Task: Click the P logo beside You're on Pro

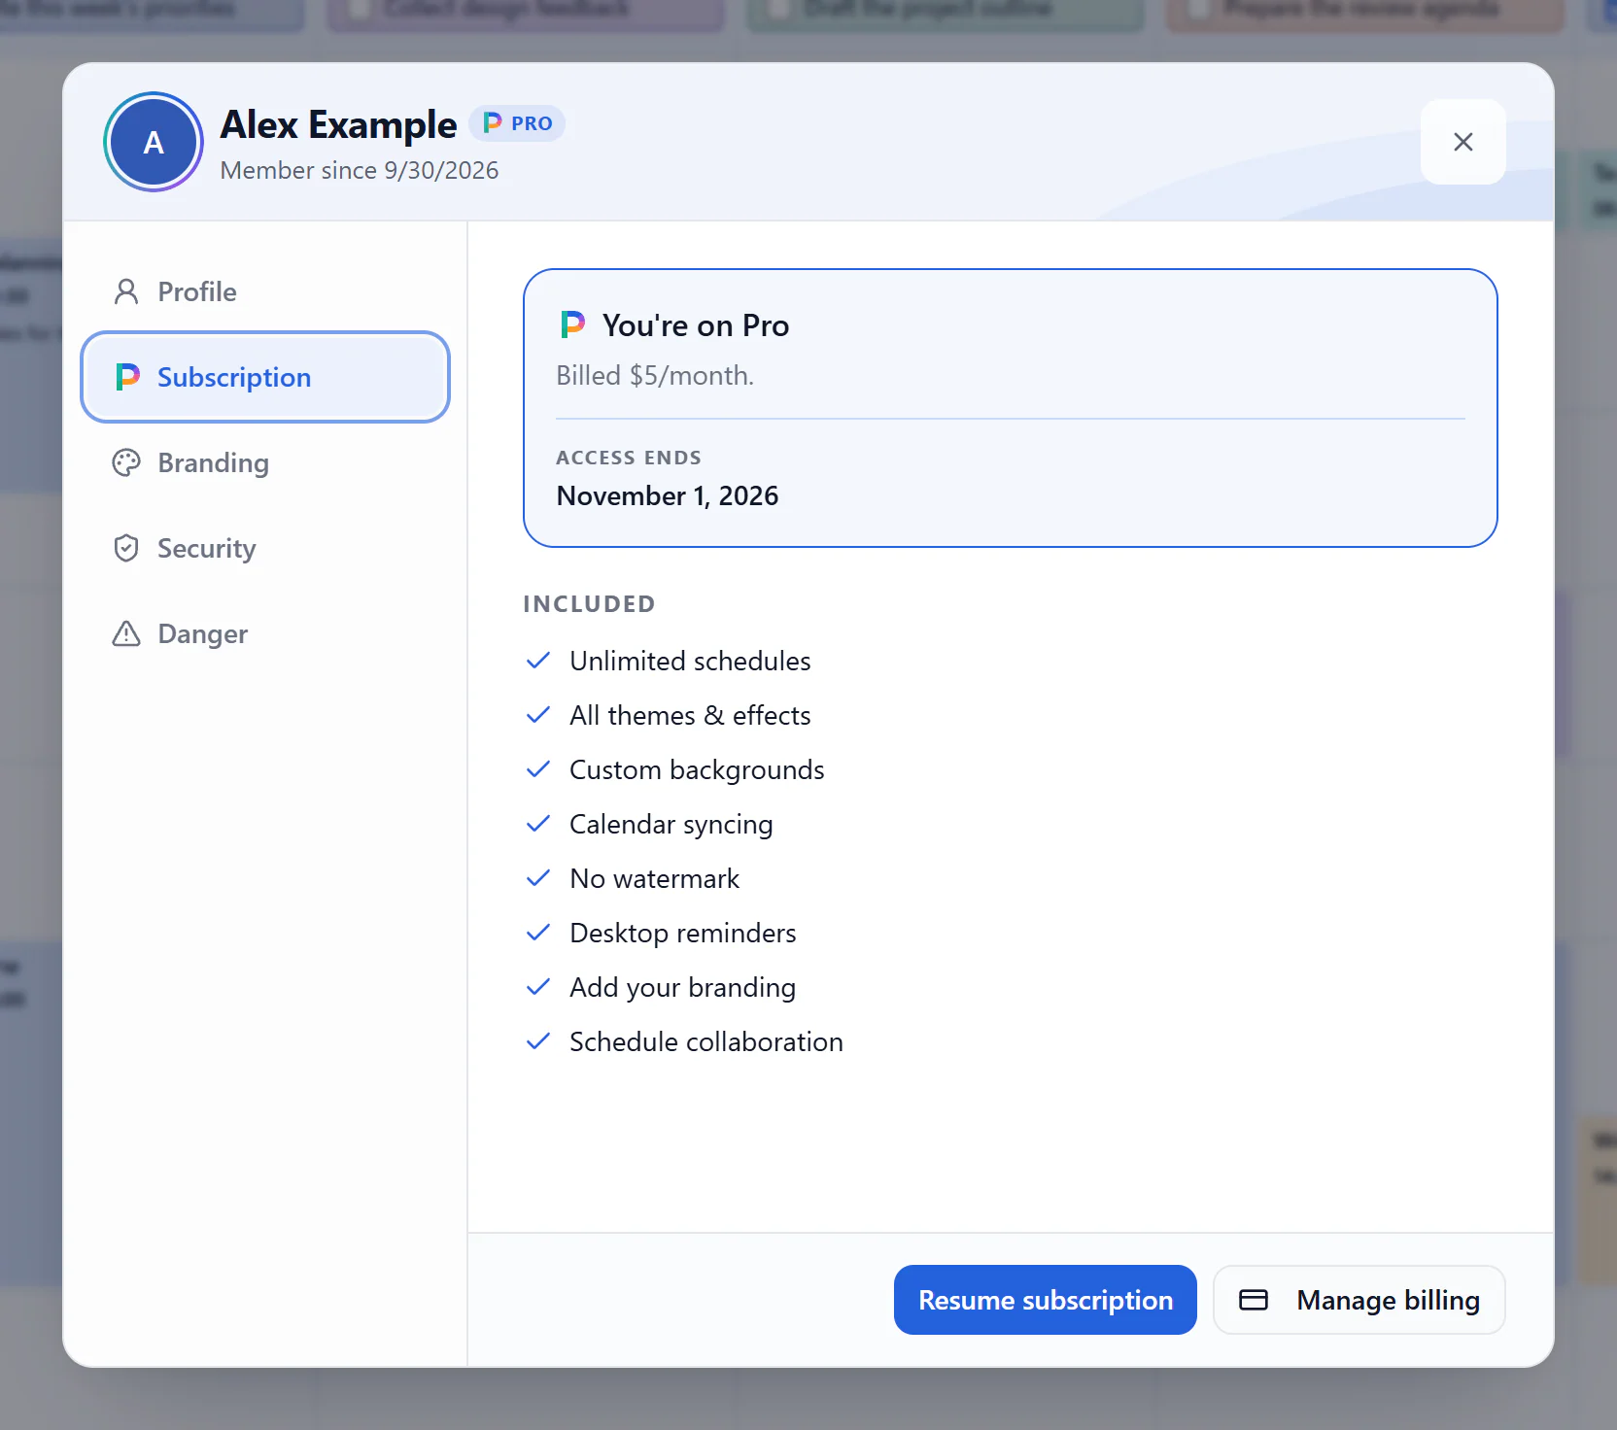Action: [572, 324]
